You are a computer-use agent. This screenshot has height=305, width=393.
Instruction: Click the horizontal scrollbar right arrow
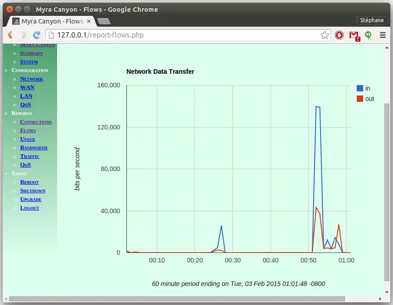380,299
